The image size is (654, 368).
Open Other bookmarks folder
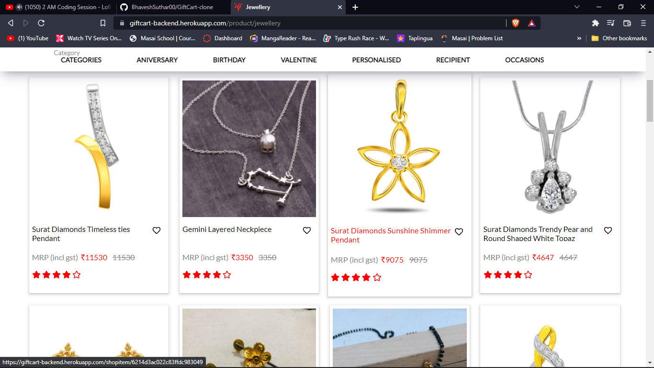coord(619,38)
